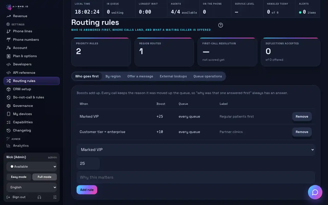Image resolution: width=328 pixels, height=205 pixels.
Task: Open the help question mark icon
Action: pyautogui.click(x=221, y=25)
